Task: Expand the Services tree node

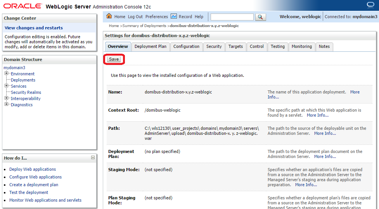Action: [x=7, y=86]
